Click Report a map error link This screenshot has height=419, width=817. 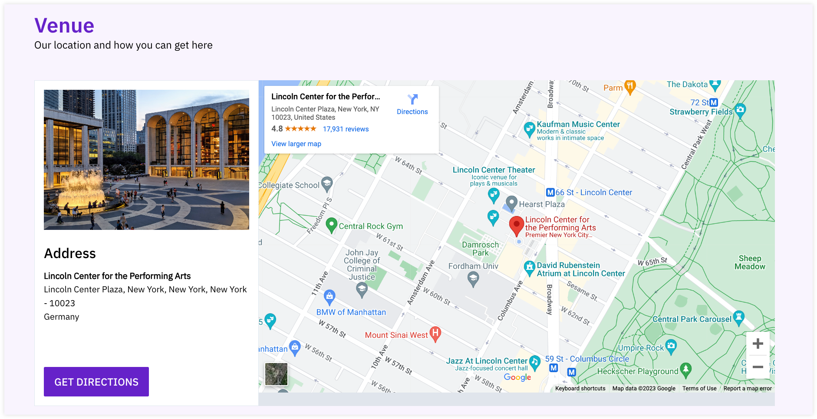[748, 388]
